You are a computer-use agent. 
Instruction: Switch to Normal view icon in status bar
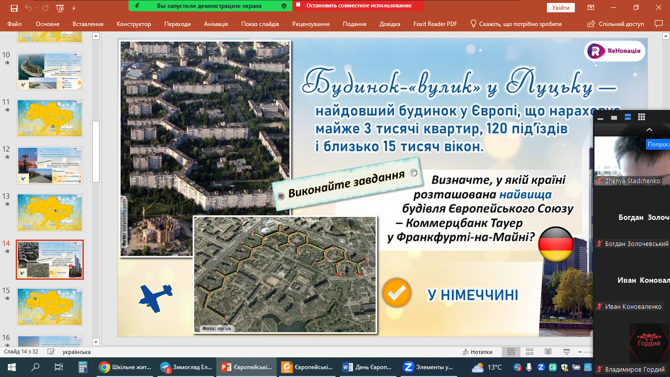tap(511, 352)
